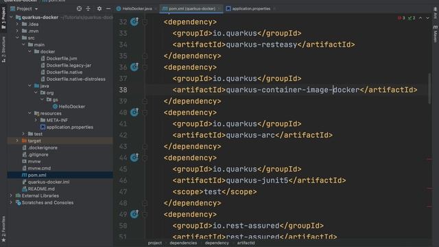
Task: Click the collapse all icon in Project panel
Action: click(88, 9)
